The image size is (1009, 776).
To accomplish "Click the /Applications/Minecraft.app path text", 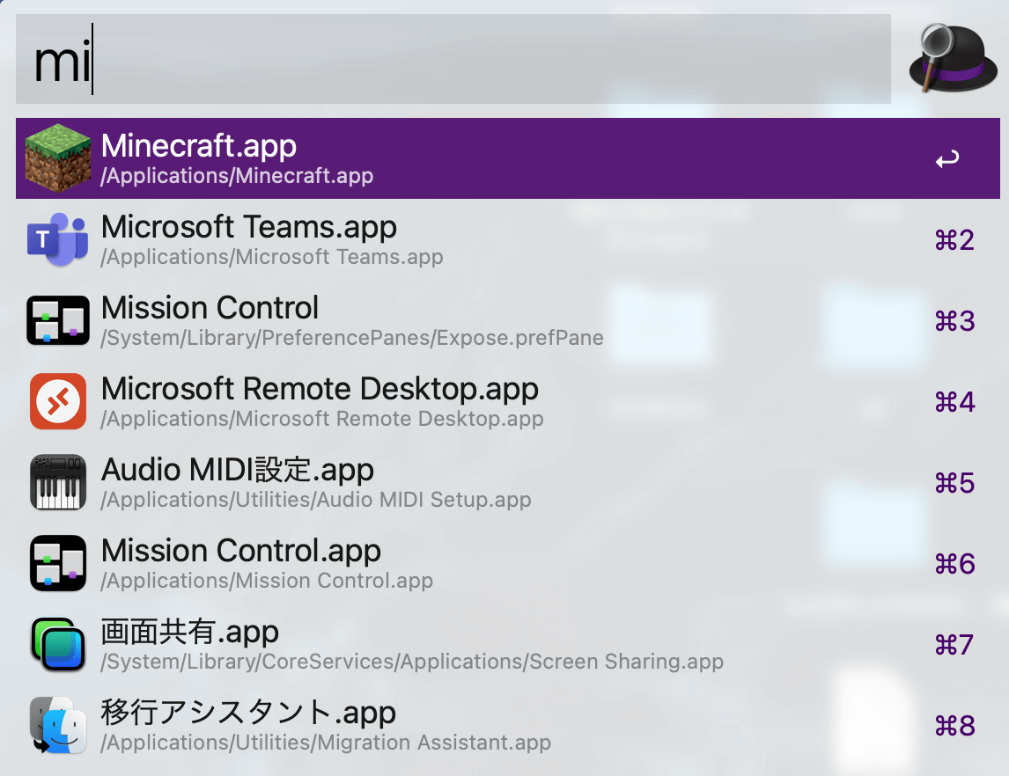I will pyautogui.click(x=237, y=176).
